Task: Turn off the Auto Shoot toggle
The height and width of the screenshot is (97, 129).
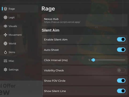Action: pyautogui.click(x=121, y=50)
